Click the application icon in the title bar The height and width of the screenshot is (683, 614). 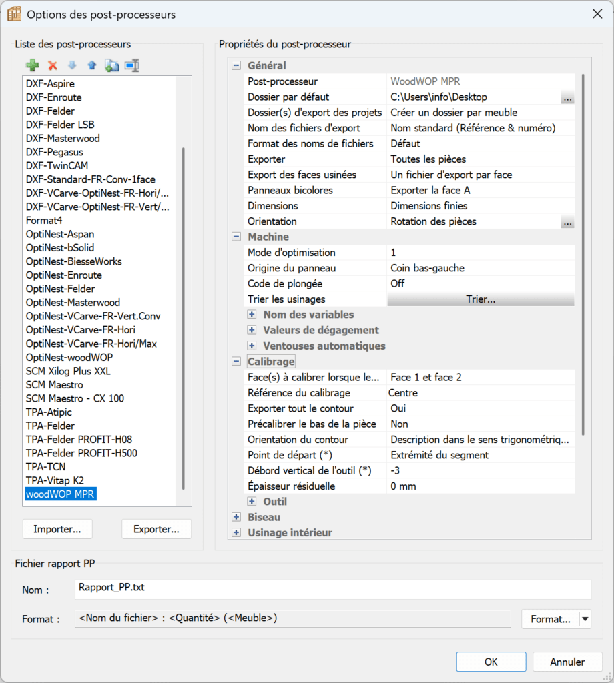point(14,13)
